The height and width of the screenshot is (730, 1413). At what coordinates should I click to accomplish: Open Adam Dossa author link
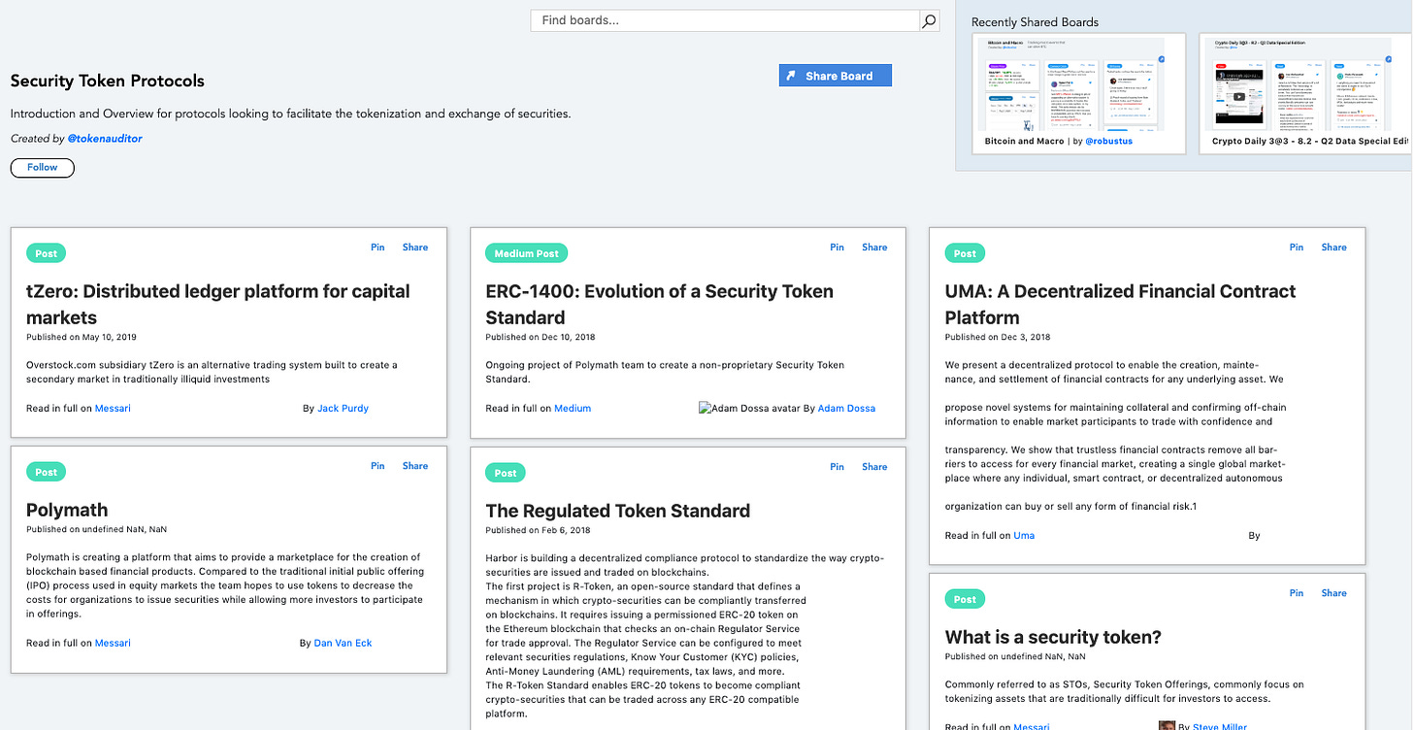click(846, 409)
